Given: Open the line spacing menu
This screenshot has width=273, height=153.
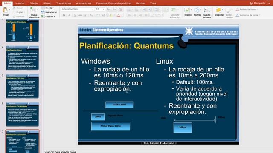Looking at the screenshot, I should point(157,9).
